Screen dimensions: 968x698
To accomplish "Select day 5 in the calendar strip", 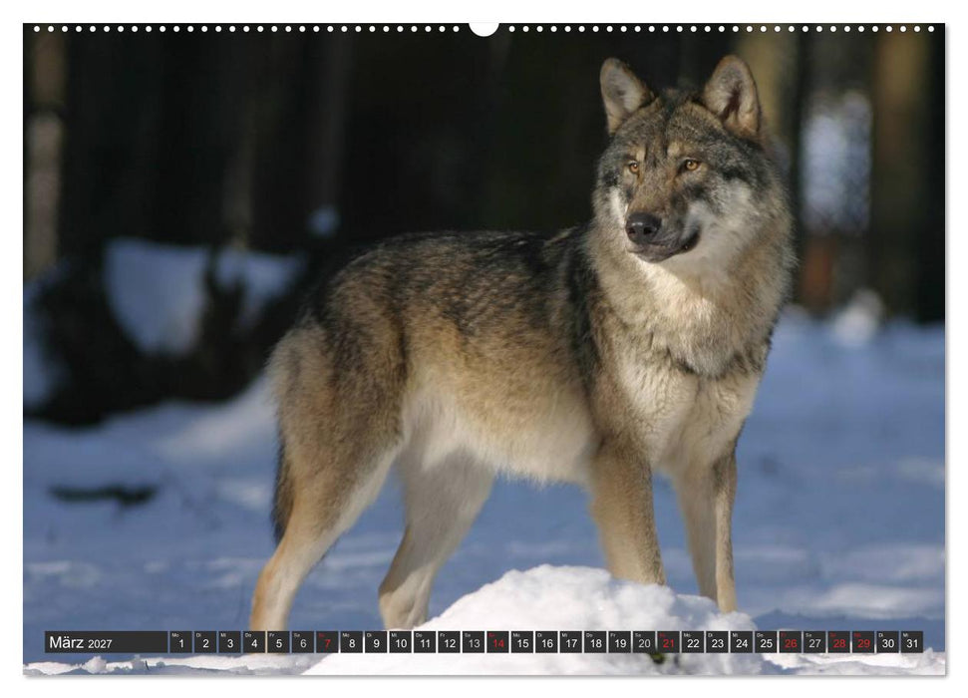I will [x=278, y=642].
